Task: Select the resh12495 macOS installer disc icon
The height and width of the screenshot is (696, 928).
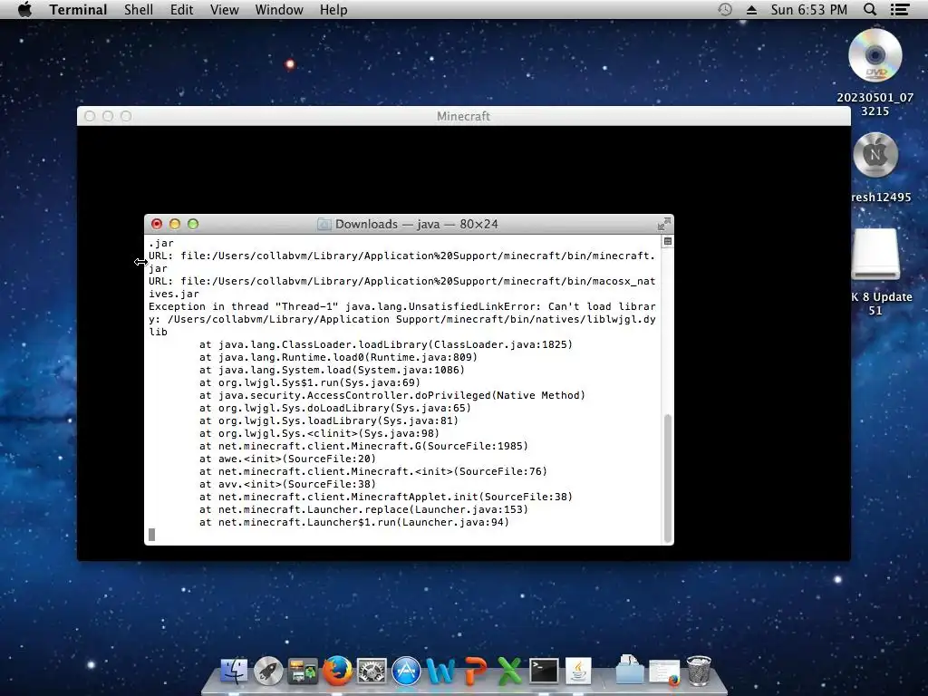Action: tap(875, 155)
